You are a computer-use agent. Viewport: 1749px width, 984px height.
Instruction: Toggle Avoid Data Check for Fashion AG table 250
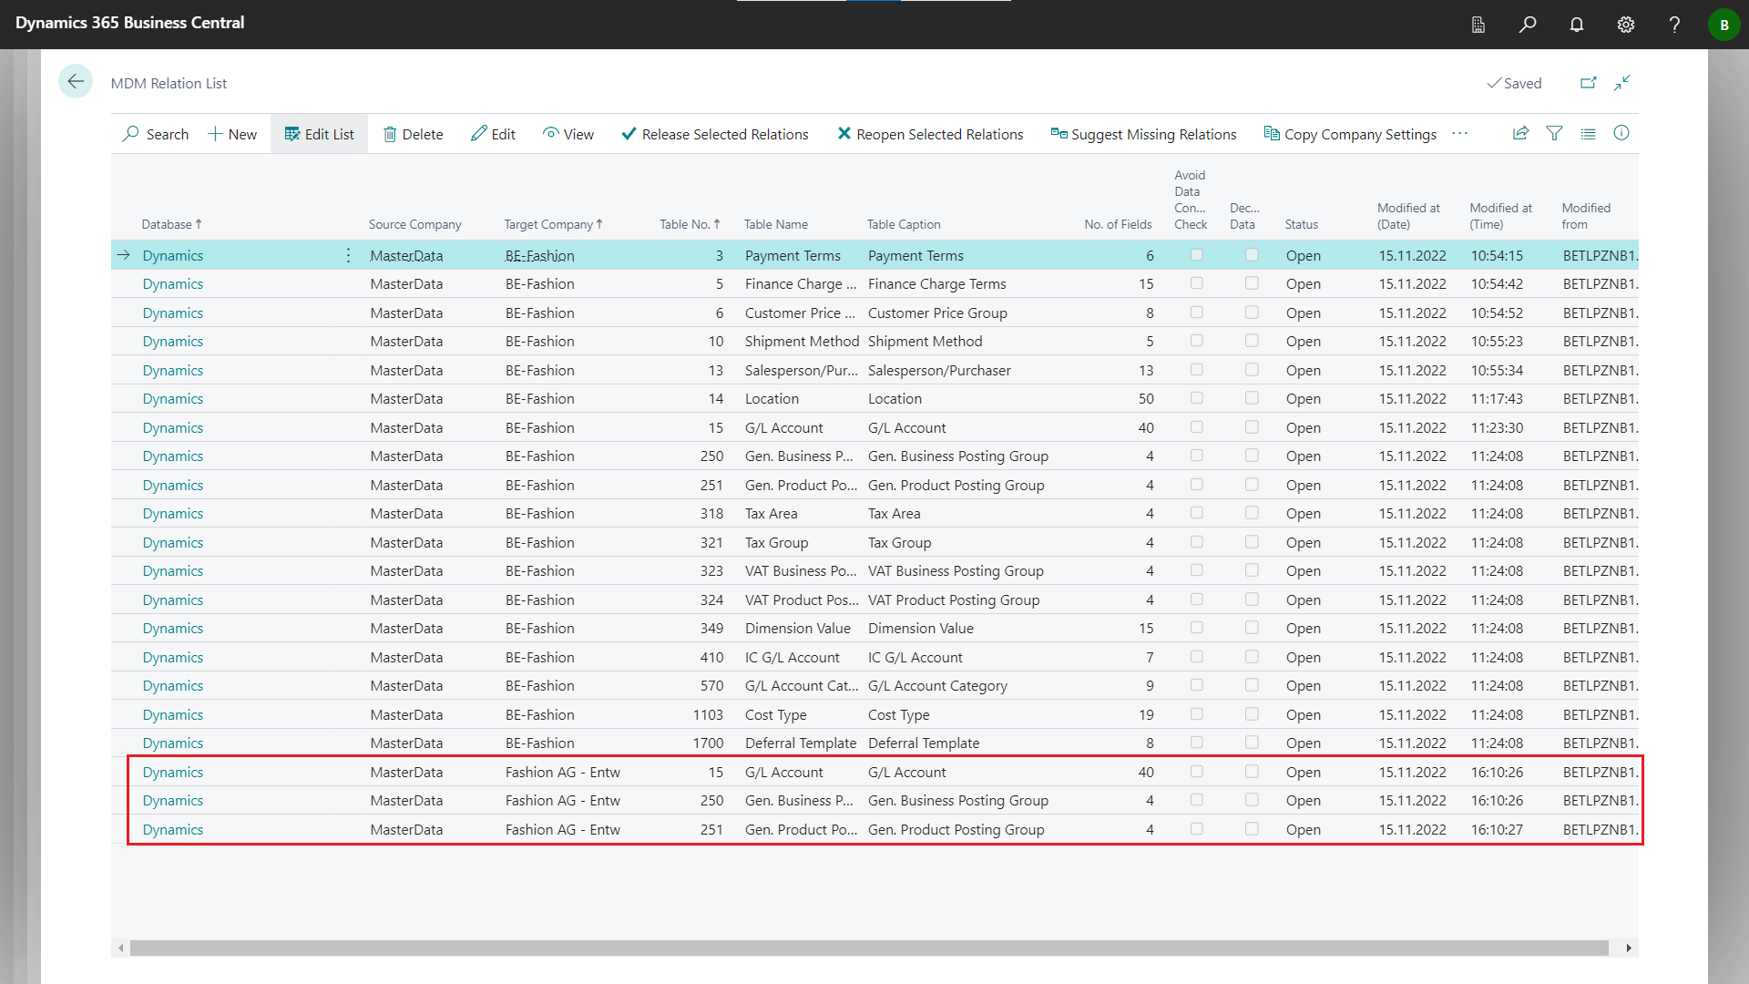click(1196, 800)
